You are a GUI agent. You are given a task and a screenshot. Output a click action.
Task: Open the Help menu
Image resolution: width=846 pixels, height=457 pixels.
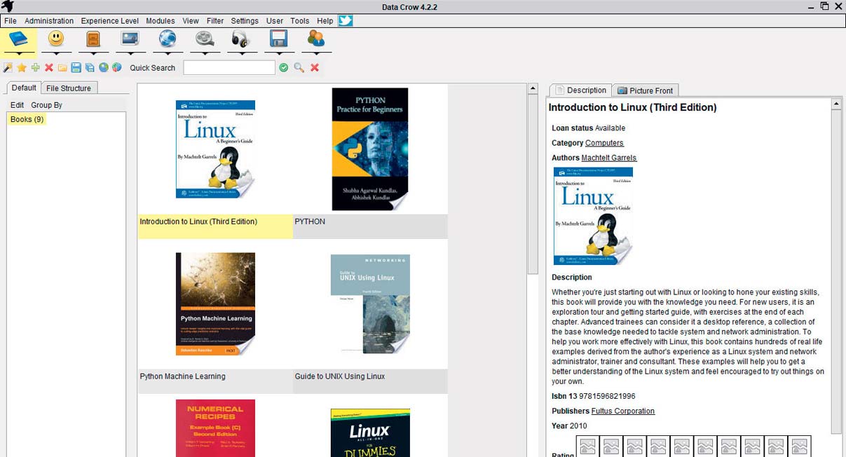325,21
